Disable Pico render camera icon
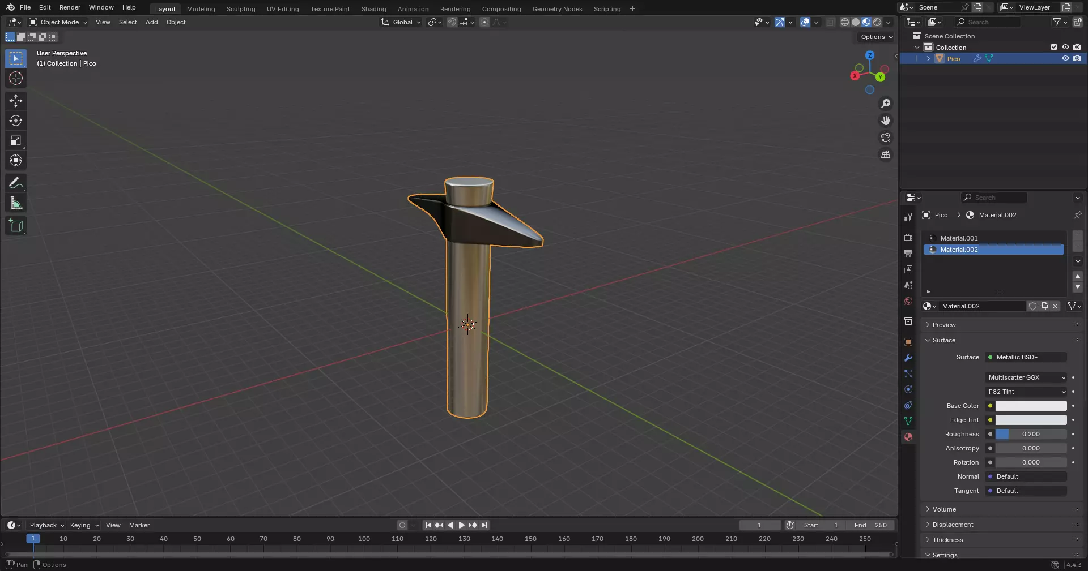Screen dimensions: 1088x571 pos(1077,58)
